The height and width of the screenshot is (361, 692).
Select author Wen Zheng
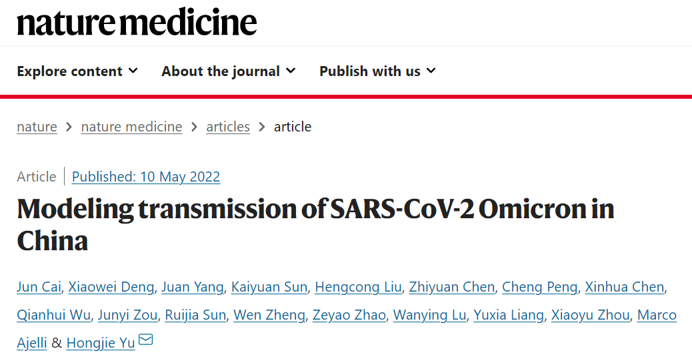tap(269, 314)
